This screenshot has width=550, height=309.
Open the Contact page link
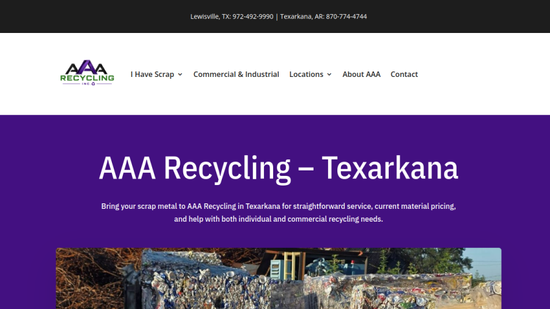(x=404, y=75)
